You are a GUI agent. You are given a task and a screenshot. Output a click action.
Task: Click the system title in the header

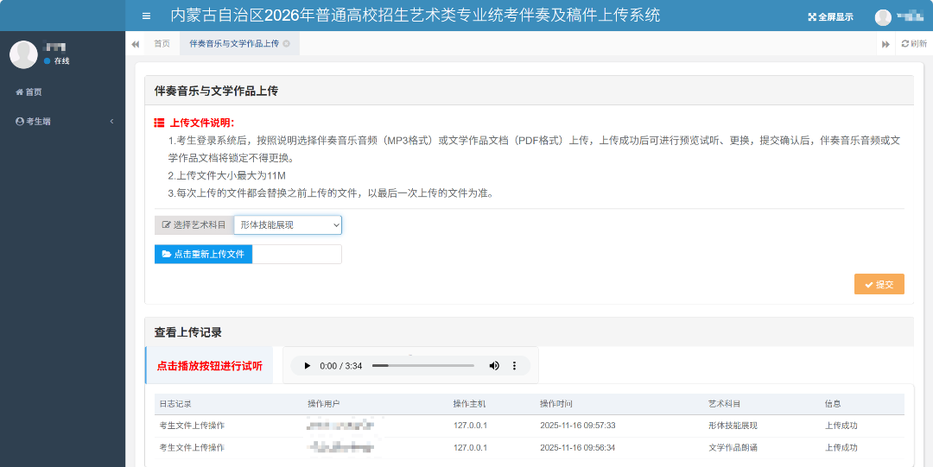coord(416,16)
